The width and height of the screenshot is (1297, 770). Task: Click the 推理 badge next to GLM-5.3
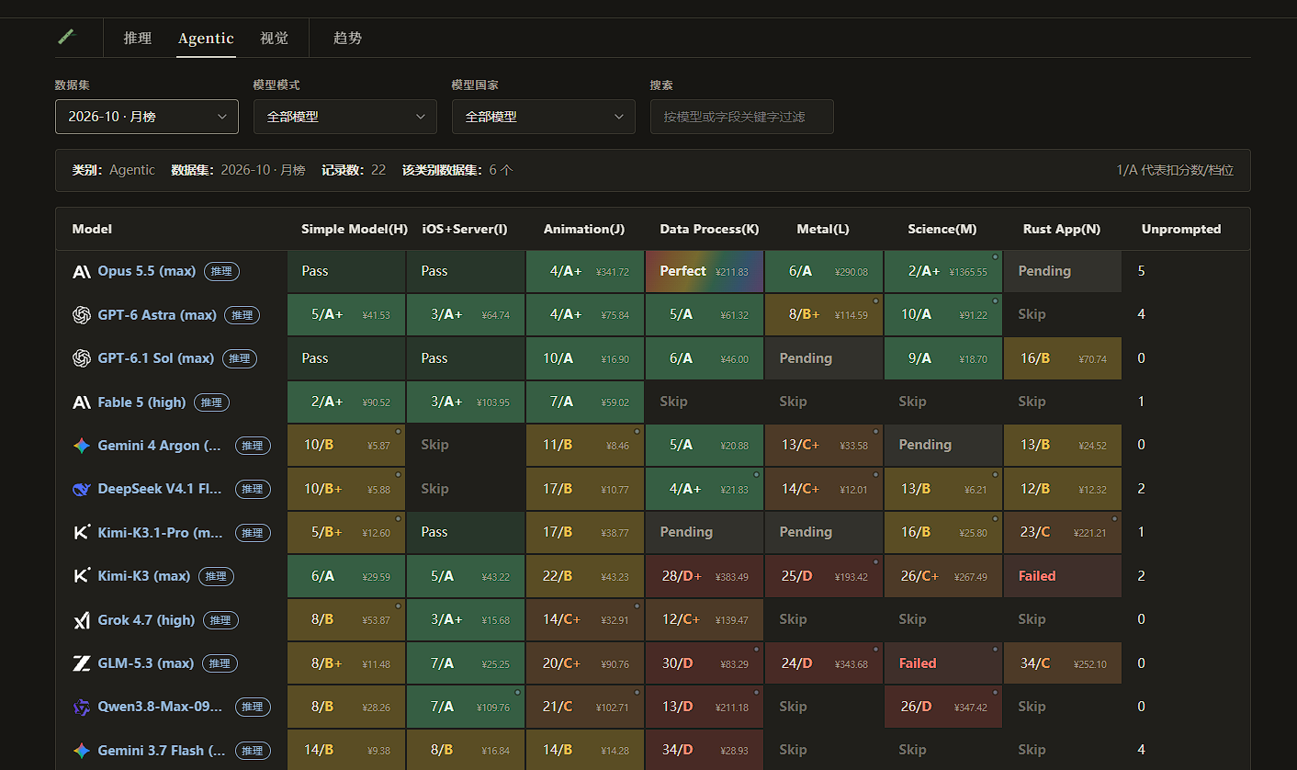220,663
